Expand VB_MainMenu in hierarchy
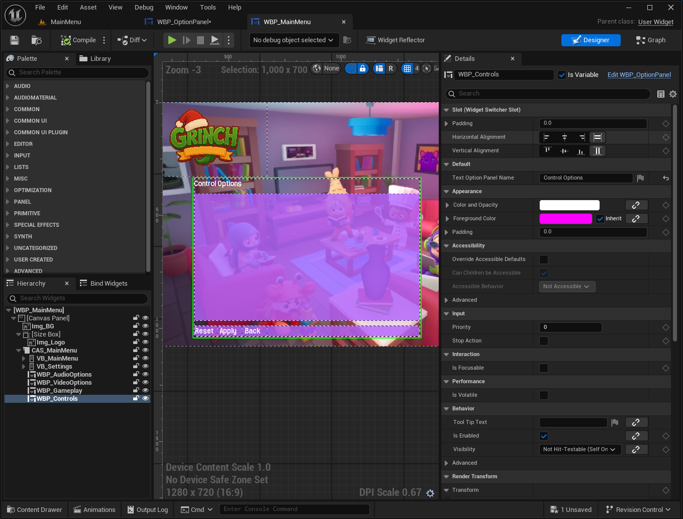The width and height of the screenshot is (683, 519). (x=24, y=359)
